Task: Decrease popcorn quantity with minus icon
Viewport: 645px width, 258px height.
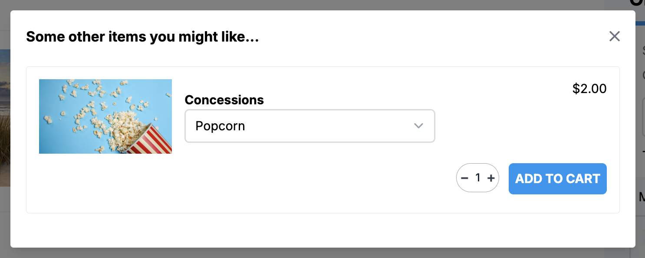Action: 464,178
